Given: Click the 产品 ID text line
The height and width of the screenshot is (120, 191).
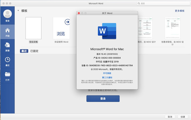Looking at the screenshot, I should point(107,58).
